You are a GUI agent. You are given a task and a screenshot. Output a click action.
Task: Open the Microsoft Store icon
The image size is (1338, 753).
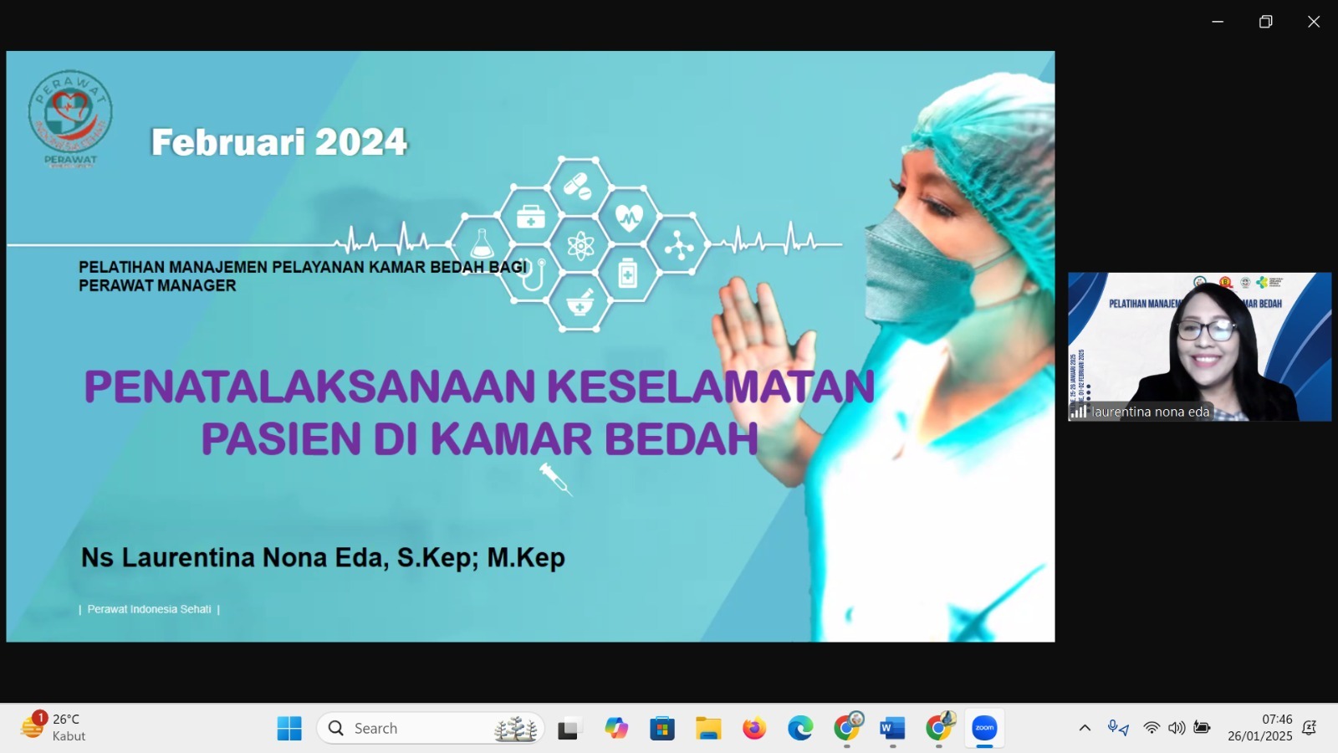click(662, 728)
